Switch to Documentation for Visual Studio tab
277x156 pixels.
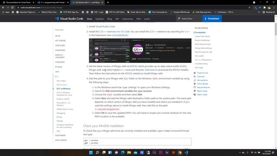[x=18, y=3]
